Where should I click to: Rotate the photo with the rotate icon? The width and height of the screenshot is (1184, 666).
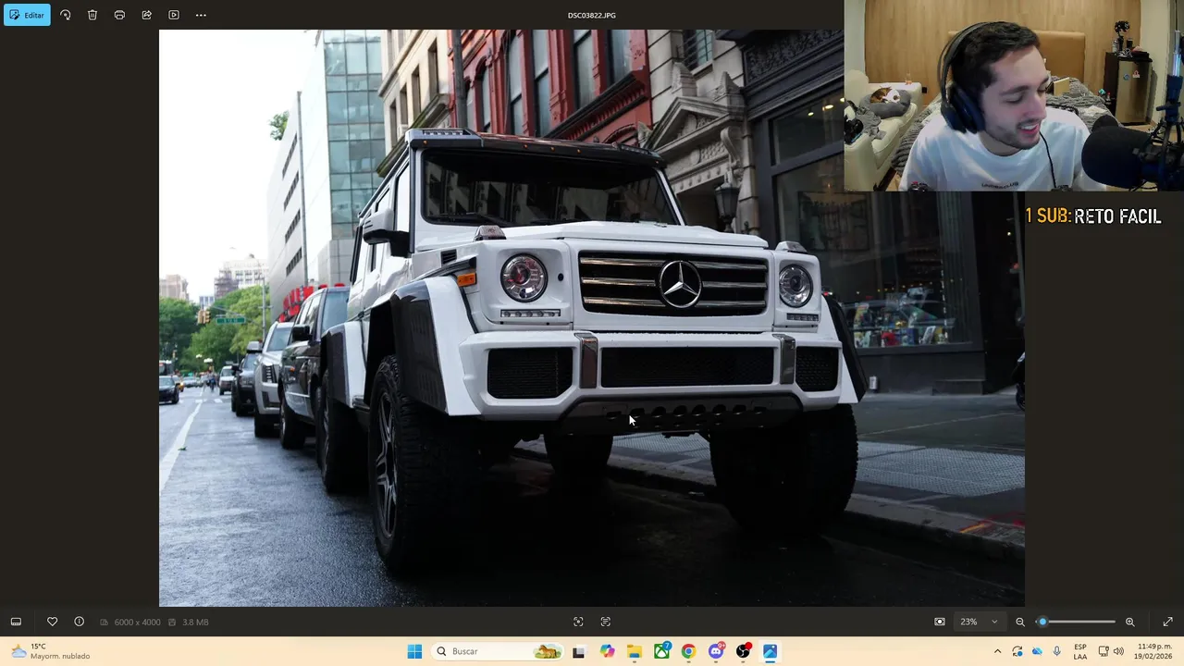(65, 15)
